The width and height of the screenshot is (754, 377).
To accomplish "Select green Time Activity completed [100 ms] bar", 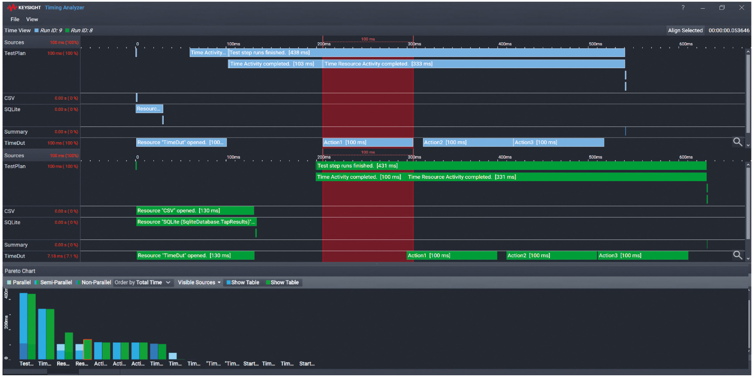I will (x=361, y=177).
